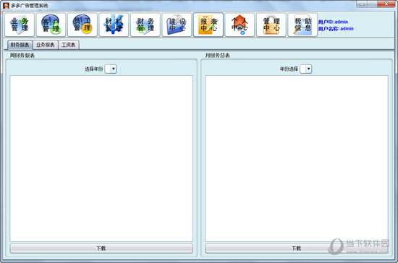The height and width of the screenshot is (263, 398).
Task: Click 下载 button under weekly report
Action: click(x=101, y=248)
